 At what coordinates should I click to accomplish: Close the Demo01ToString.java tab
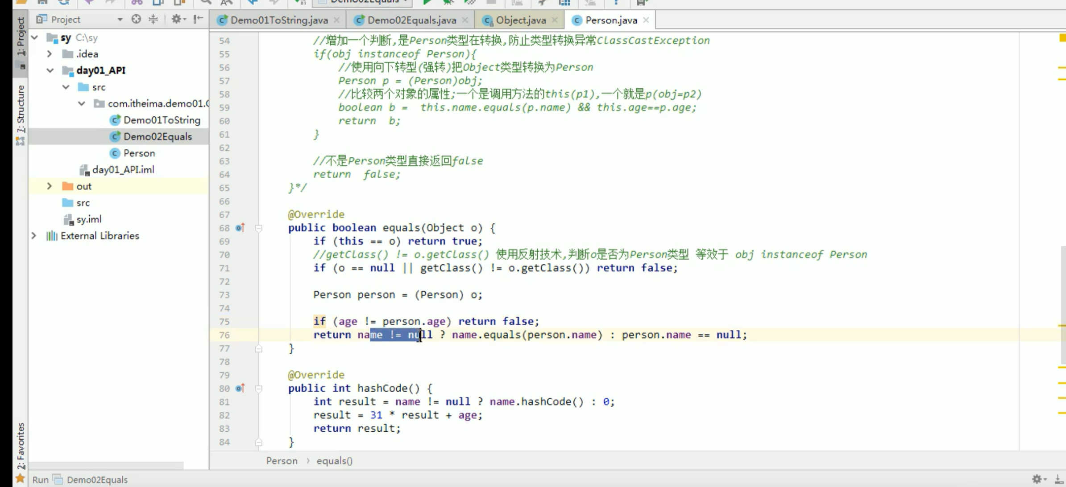337,20
